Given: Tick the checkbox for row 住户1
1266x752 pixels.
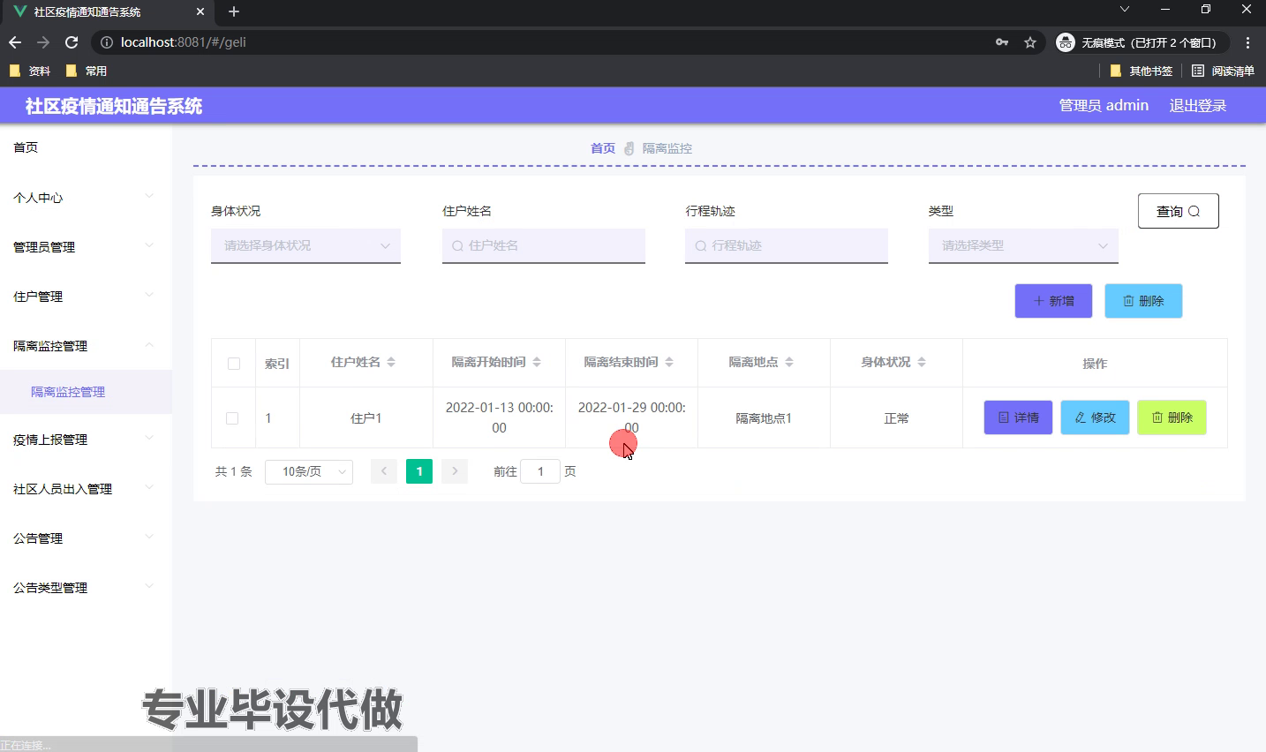Looking at the screenshot, I should point(232,418).
